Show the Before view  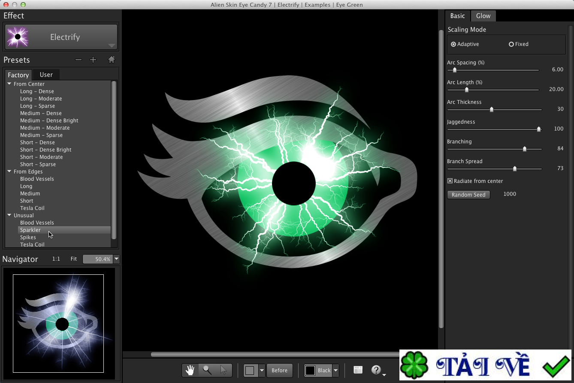point(280,370)
